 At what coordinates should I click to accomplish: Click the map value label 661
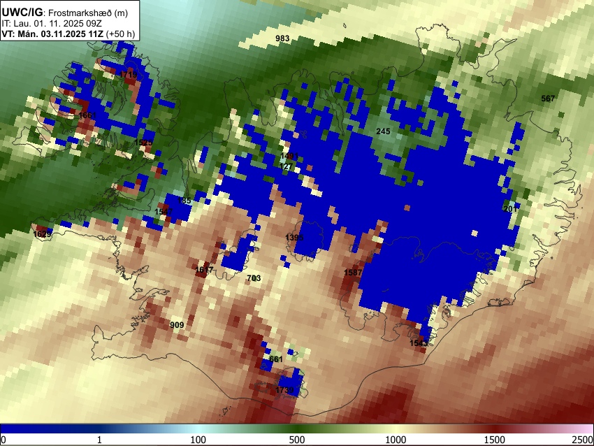276,359
